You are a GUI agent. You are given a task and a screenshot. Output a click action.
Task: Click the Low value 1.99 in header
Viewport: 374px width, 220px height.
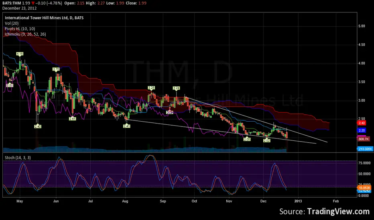point(120,3)
